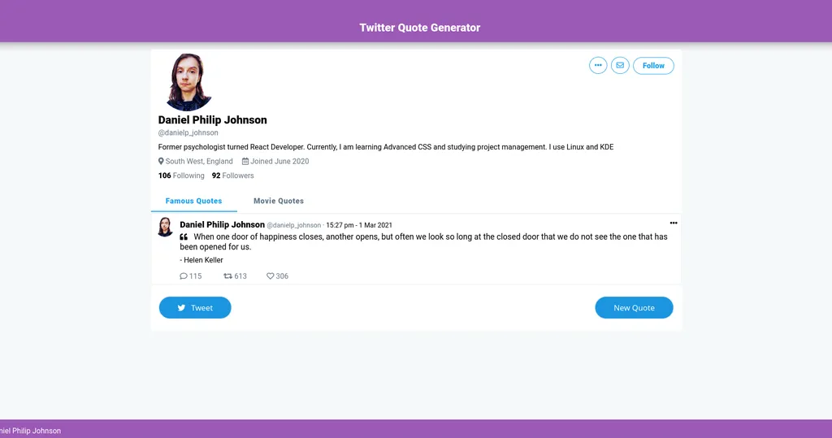832x438 pixels.
Task: Open the tweet's three-dot options menu
Action: [x=673, y=223]
